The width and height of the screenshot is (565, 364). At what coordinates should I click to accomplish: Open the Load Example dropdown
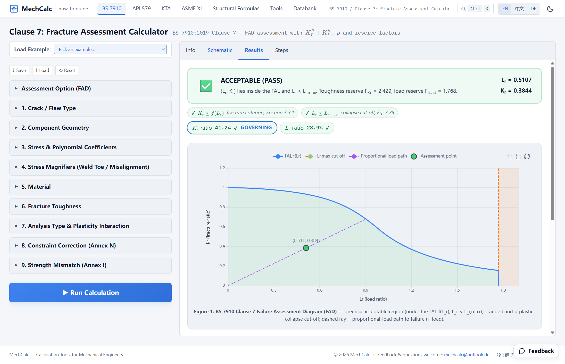tap(110, 49)
